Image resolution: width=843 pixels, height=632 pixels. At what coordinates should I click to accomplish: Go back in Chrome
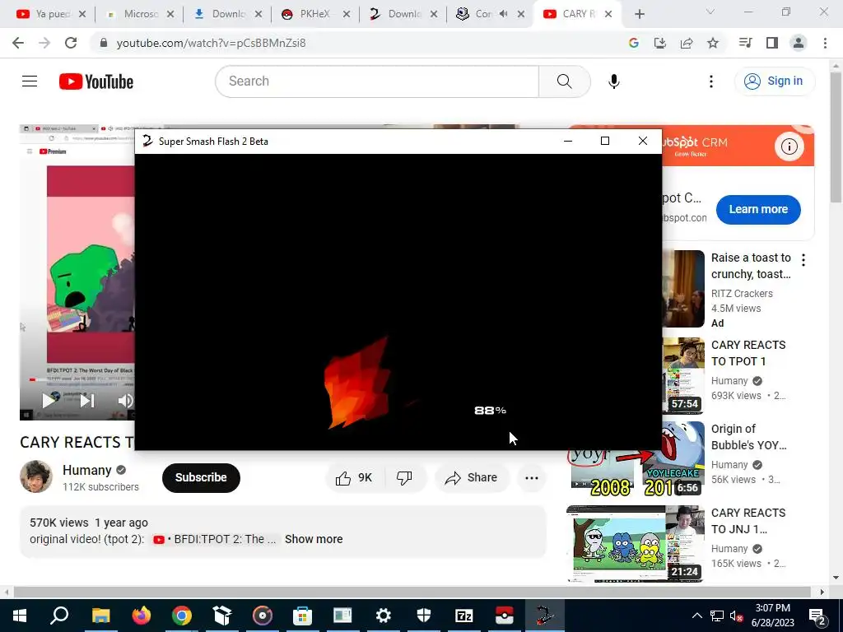coord(18,43)
